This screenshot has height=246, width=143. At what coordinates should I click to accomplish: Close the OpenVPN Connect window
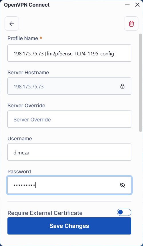(137, 5)
